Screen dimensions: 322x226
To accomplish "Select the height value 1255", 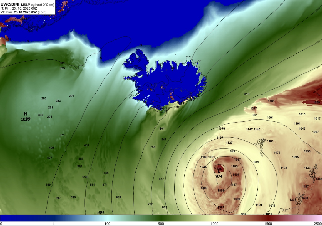I will pyautogui.click(x=307, y=151).
